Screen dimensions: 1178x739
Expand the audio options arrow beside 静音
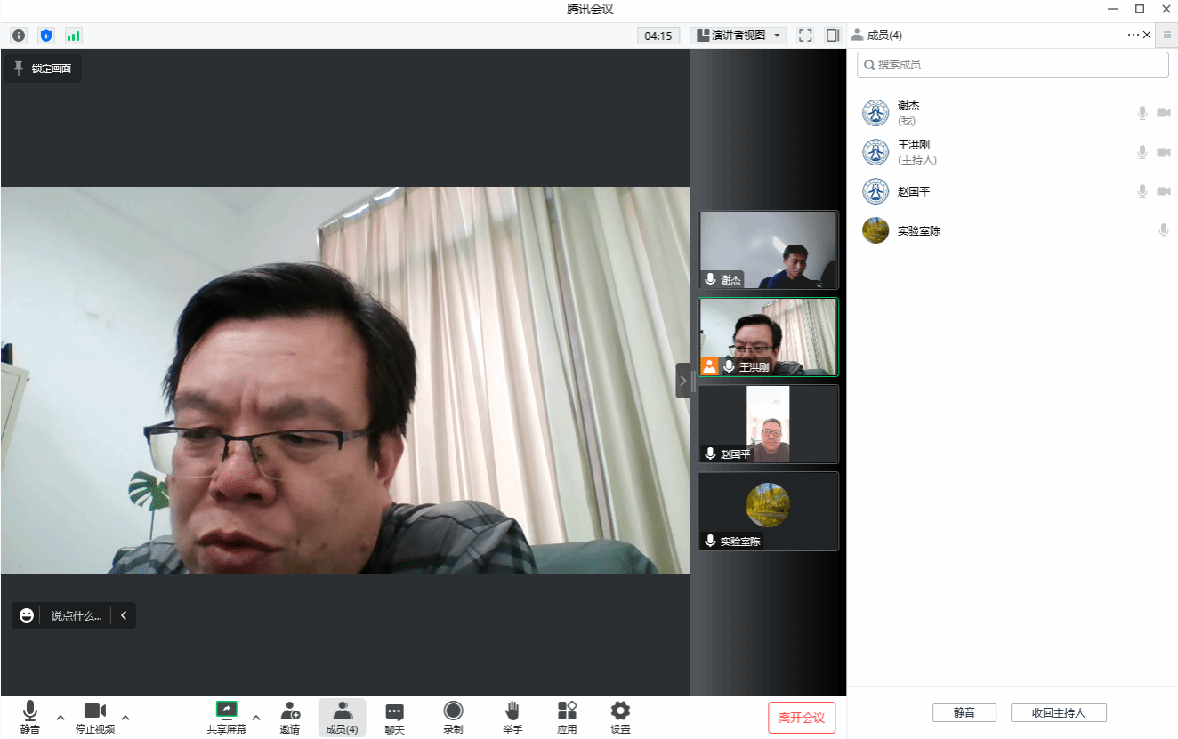[61, 717]
